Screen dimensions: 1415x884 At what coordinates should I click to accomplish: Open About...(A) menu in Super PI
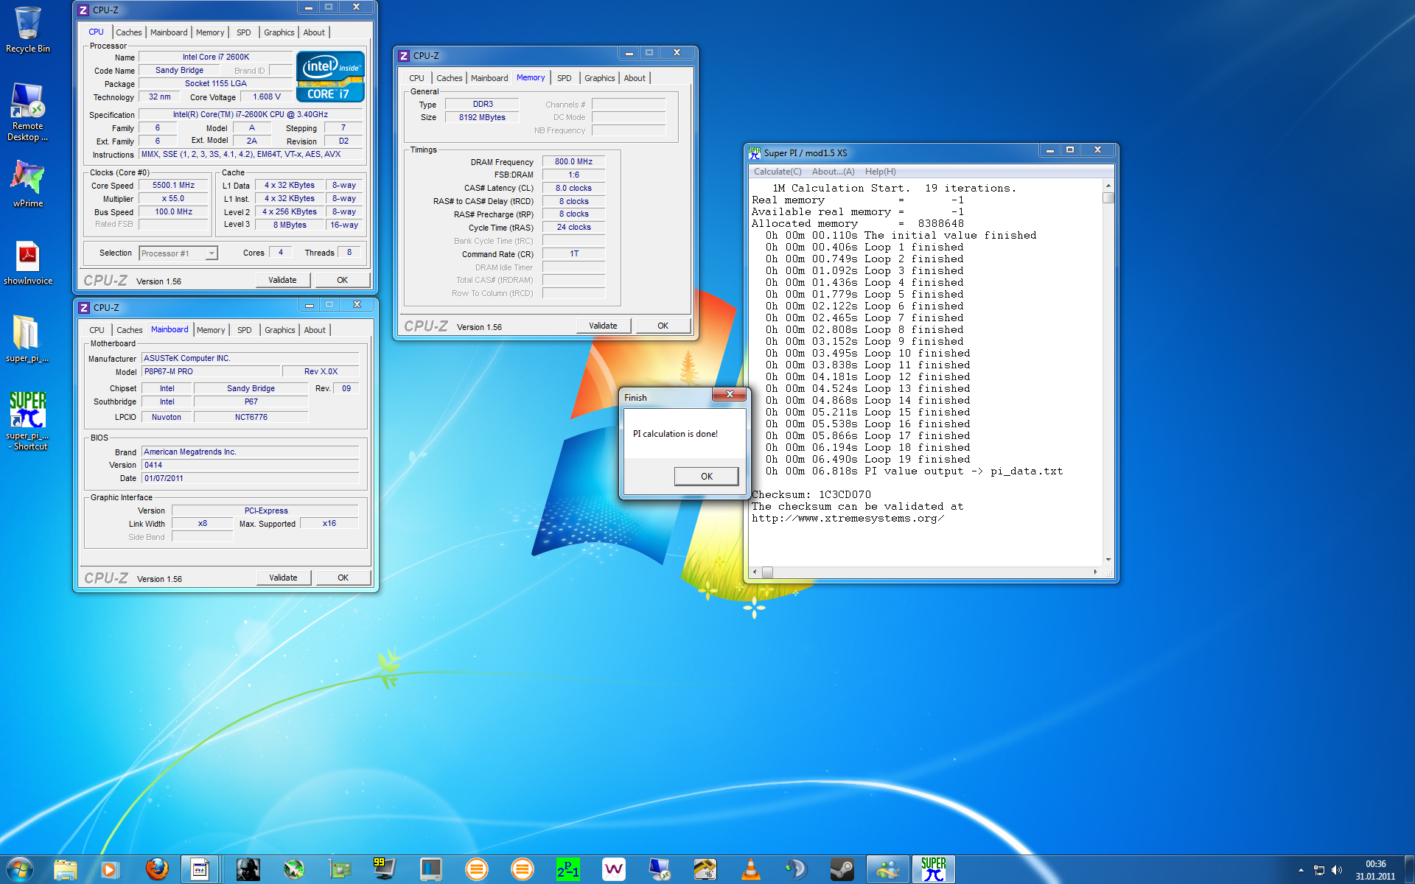coord(833,172)
